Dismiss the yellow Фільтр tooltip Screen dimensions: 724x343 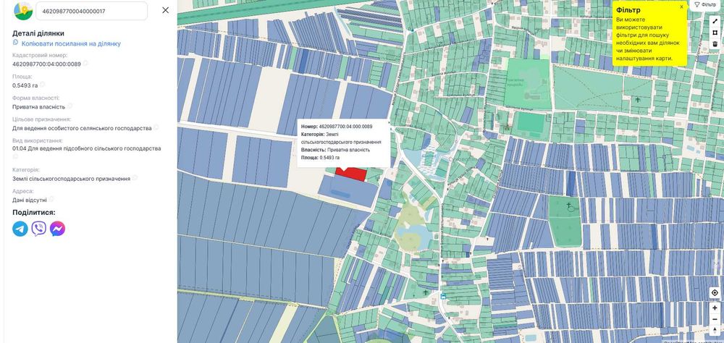[x=681, y=7]
